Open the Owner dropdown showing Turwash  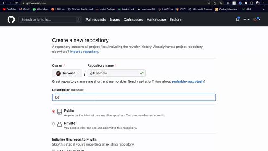67,73
